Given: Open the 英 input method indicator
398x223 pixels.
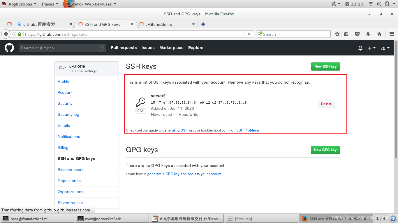Looking at the screenshot, I should pyautogui.click(x=336, y=4).
